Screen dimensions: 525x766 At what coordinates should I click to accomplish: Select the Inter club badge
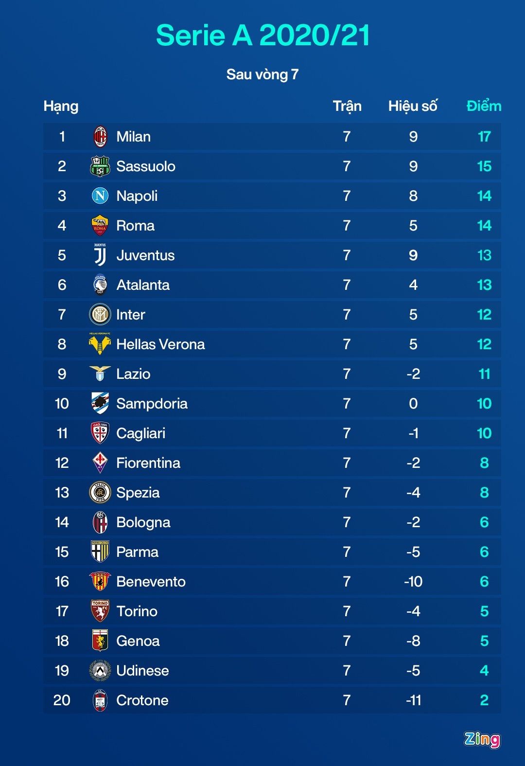pyautogui.click(x=100, y=315)
